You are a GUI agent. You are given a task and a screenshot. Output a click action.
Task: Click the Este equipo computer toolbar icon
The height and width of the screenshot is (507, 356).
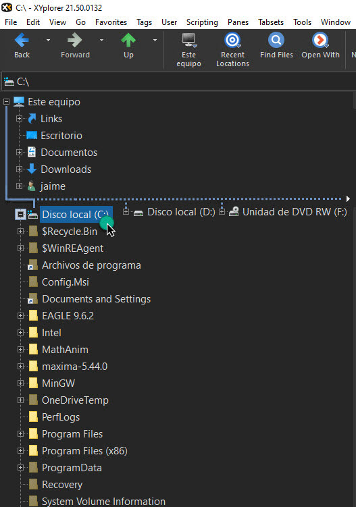tap(188, 40)
